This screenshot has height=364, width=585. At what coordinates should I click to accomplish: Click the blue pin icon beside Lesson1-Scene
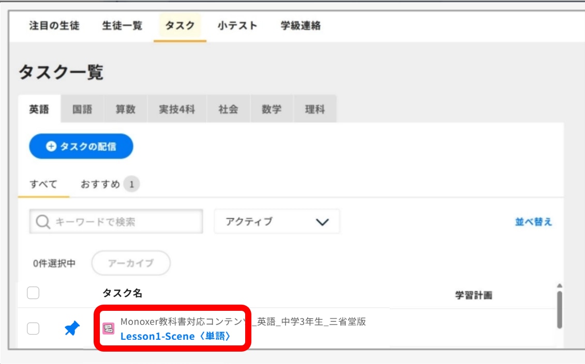point(72,328)
